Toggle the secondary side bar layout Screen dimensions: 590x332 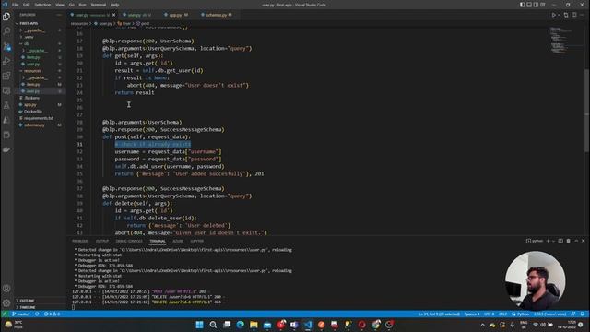point(536,5)
